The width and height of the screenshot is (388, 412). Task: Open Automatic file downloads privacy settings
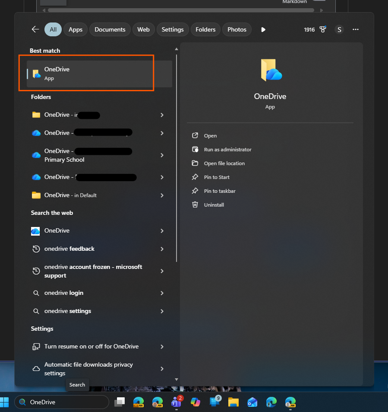pyautogui.click(x=99, y=369)
